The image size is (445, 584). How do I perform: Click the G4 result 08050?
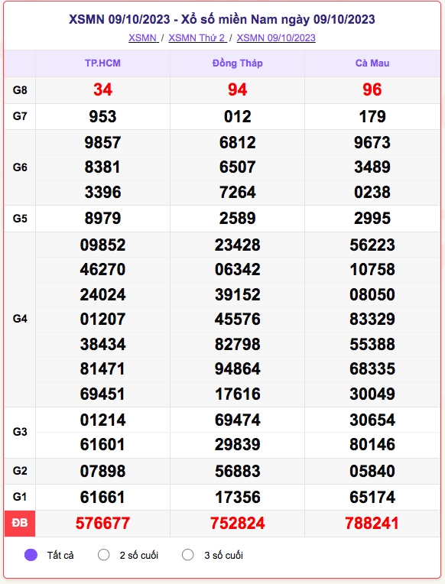coord(372,294)
